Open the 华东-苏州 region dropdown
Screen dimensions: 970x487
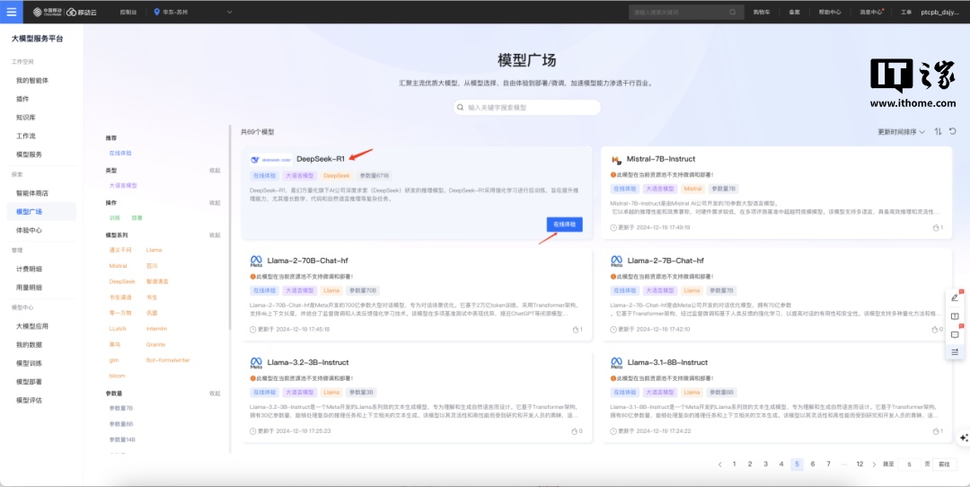194,12
